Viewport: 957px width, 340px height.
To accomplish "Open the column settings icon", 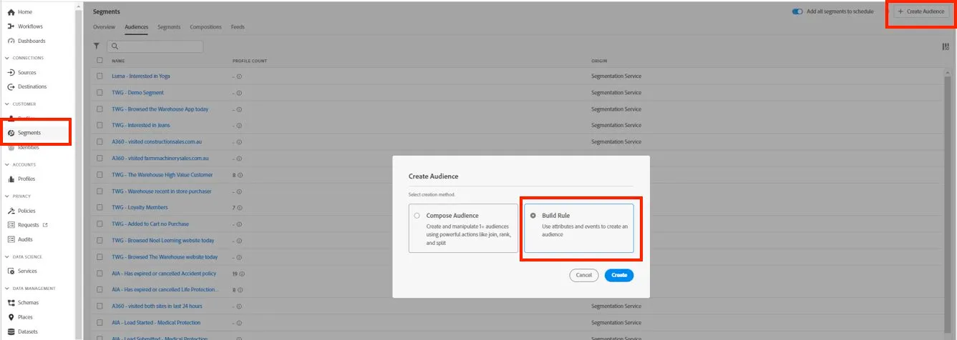I will point(946,46).
